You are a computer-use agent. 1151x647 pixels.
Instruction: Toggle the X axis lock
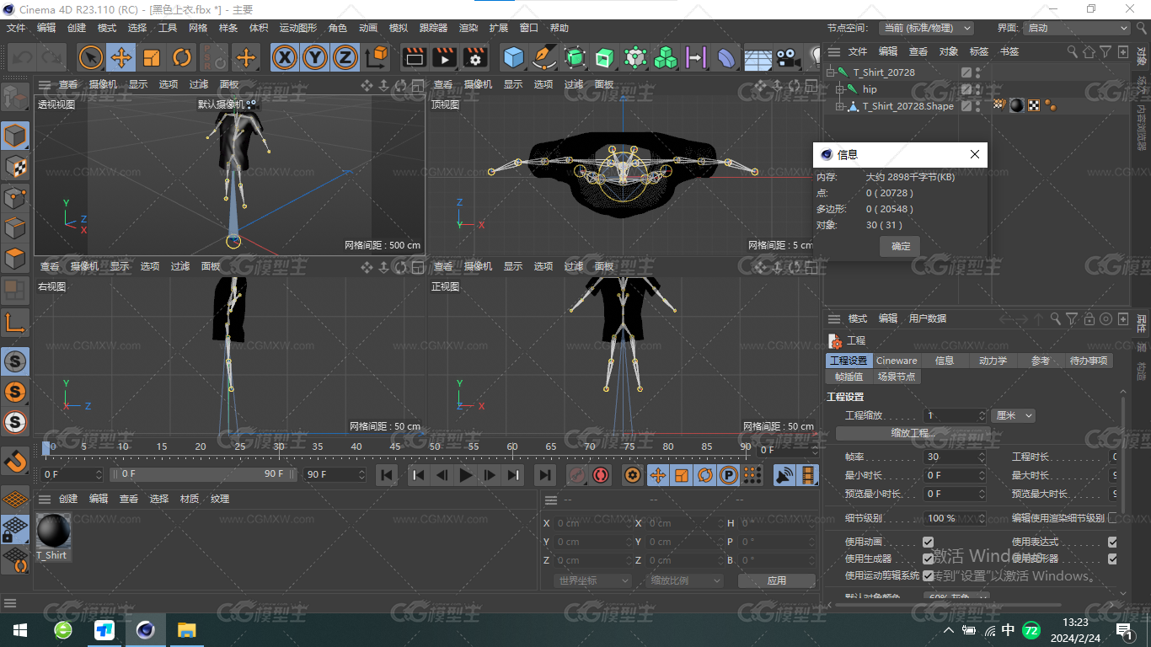tap(286, 57)
